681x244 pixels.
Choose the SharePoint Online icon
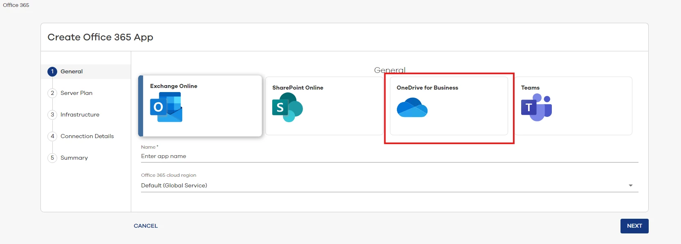(x=287, y=107)
